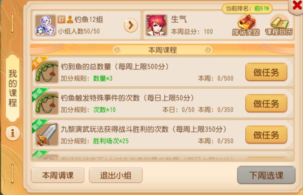
Task: Click the sword icon of 九黎演武 course
Action: [47, 134]
